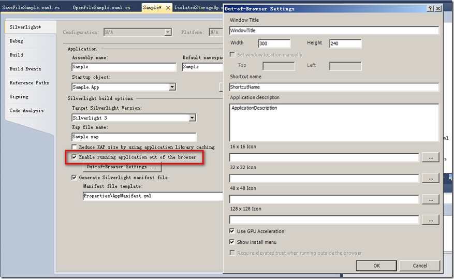
Task: Click the 16 x 16 Icon path field
Action: pos(324,157)
